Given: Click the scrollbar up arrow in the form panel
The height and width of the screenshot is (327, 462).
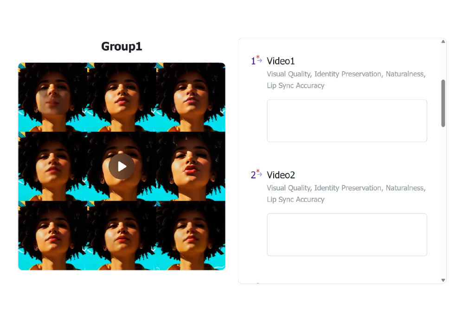Looking at the screenshot, I should click(443, 42).
